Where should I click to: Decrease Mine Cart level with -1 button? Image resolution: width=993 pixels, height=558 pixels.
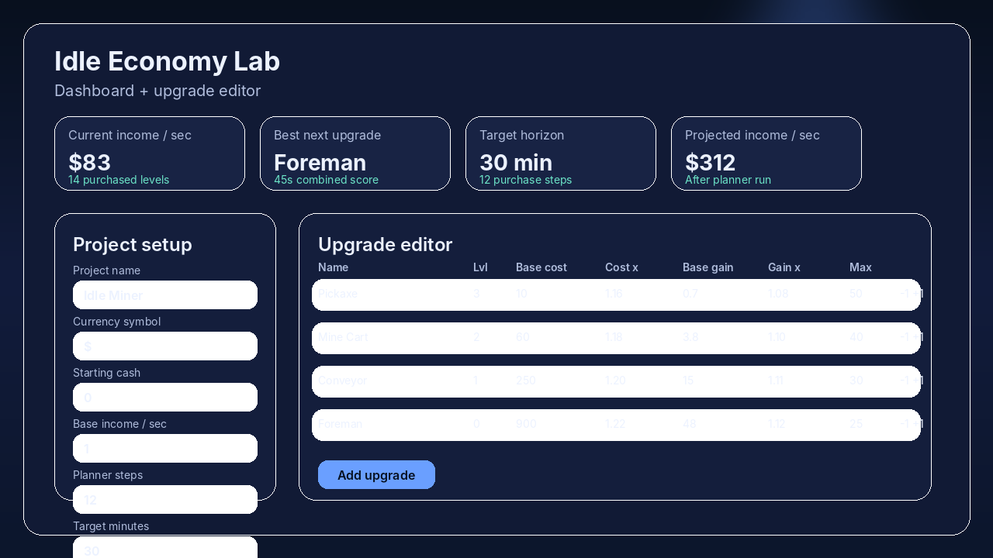905,338
